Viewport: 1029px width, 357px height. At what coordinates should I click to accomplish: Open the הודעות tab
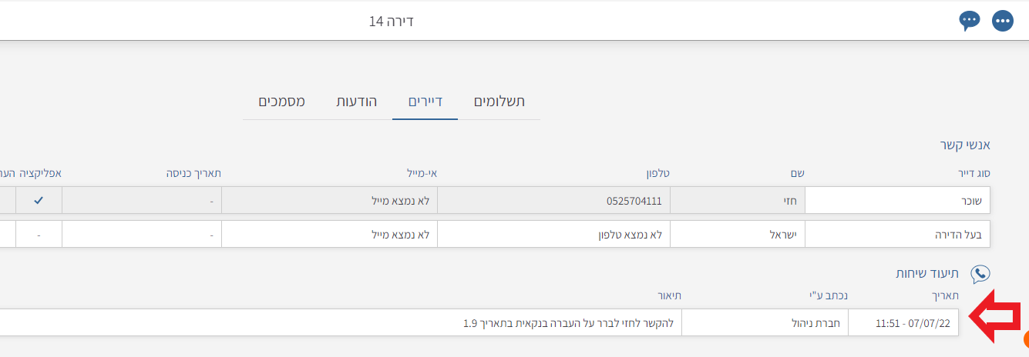[x=356, y=102]
